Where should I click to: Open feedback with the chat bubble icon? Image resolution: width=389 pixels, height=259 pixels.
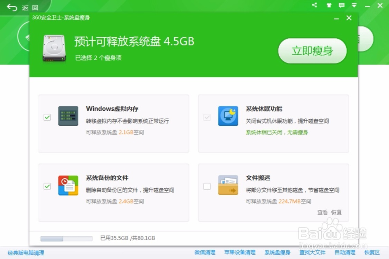pyautogui.click(x=341, y=5)
